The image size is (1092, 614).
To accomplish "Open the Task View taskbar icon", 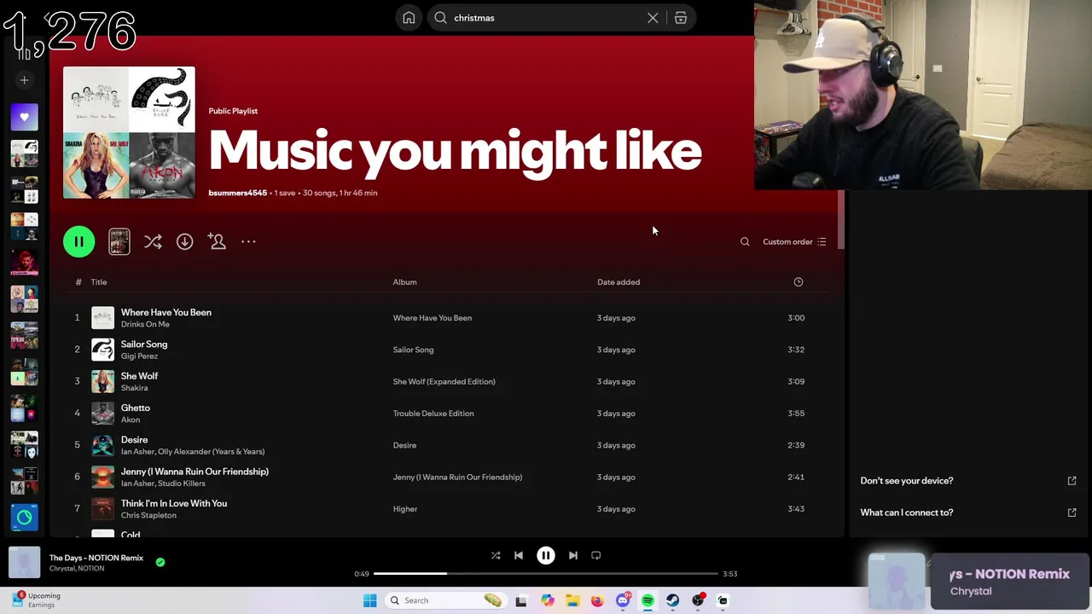I will (x=521, y=600).
